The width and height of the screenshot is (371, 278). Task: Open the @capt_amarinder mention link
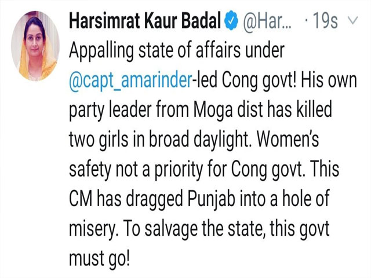tap(130, 81)
